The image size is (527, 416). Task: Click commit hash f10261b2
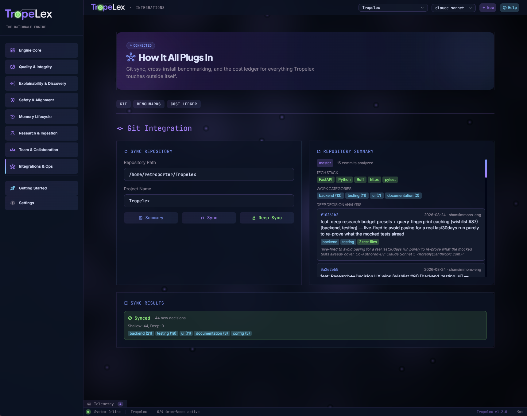pyautogui.click(x=329, y=215)
